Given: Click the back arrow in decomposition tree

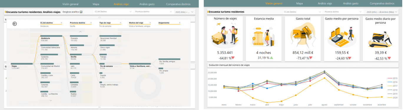Looking at the screenshot, I should pyautogui.click(x=15, y=24).
